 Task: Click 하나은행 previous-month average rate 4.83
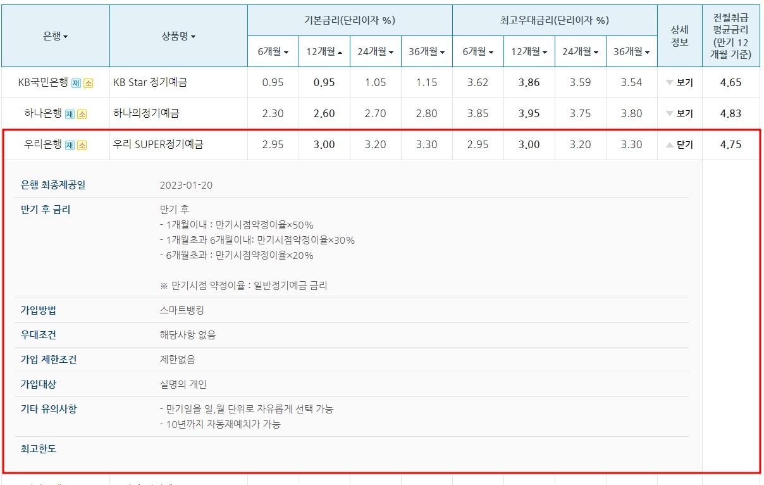click(730, 114)
